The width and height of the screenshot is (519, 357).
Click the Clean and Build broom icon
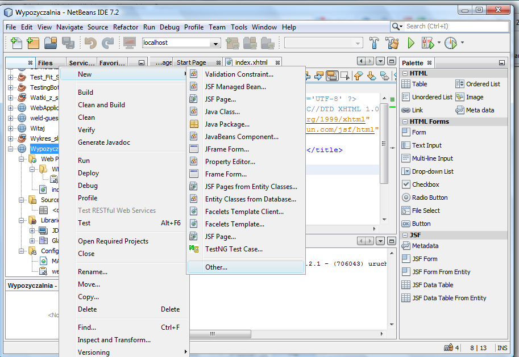(392, 43)
